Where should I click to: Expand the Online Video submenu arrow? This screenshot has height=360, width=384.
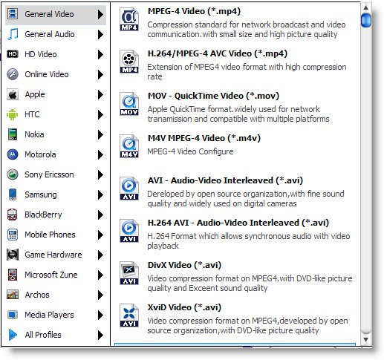100,74
